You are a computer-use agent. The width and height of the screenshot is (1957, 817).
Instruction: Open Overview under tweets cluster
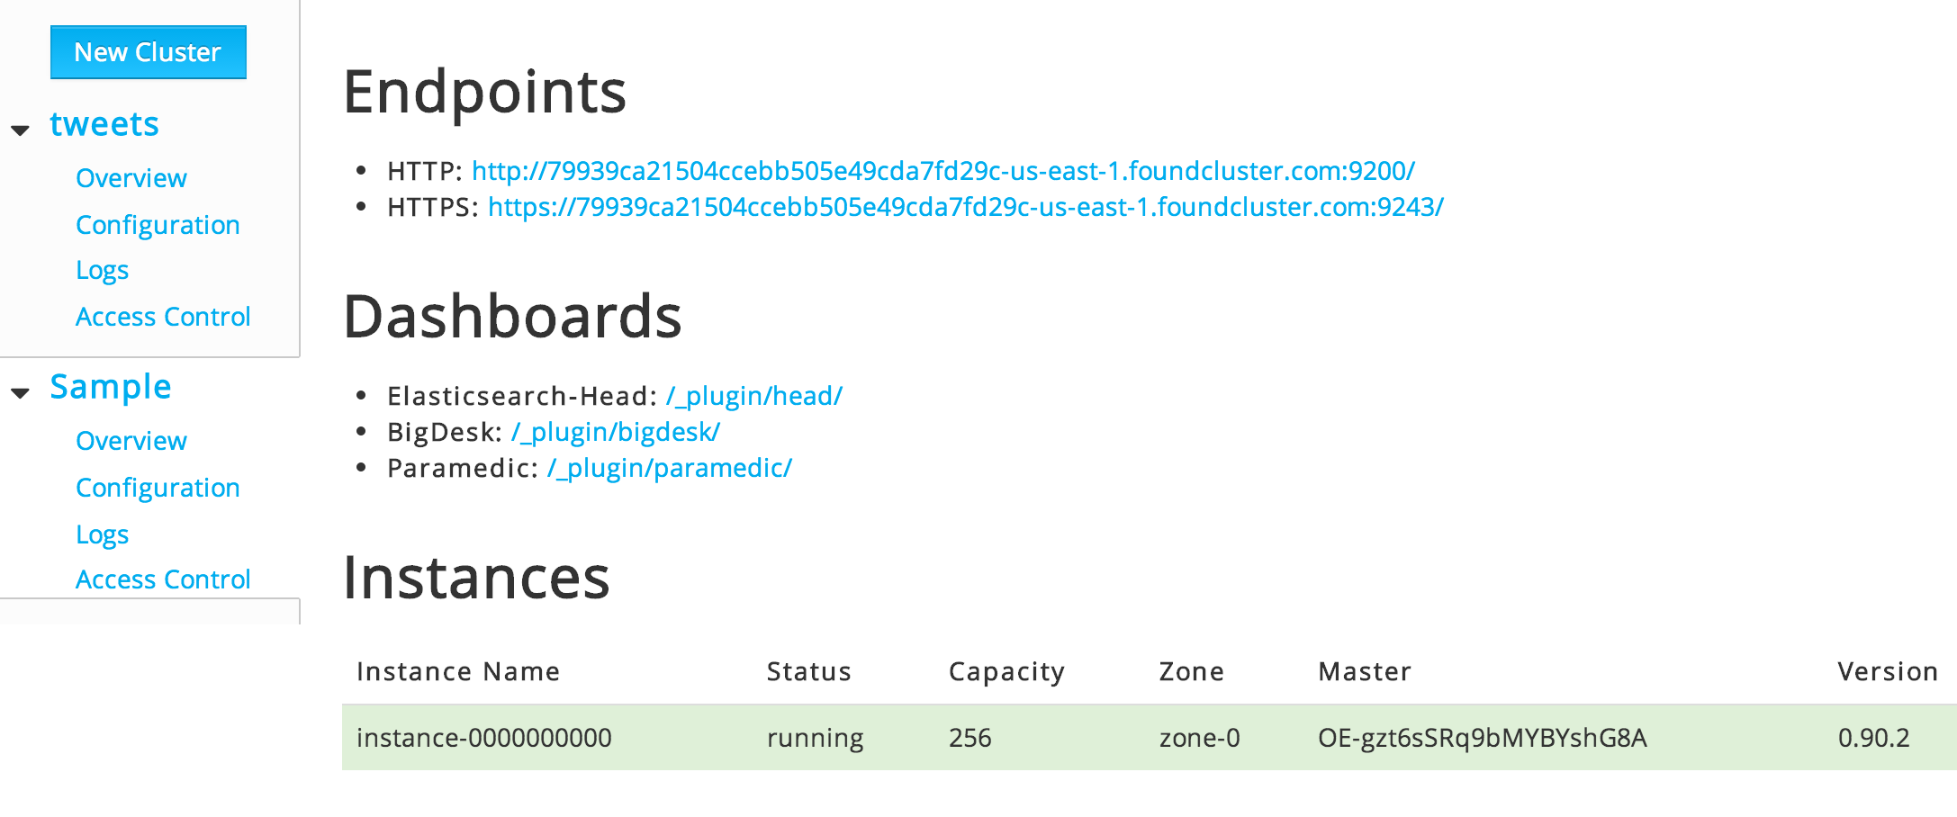[x=131, y=178]
